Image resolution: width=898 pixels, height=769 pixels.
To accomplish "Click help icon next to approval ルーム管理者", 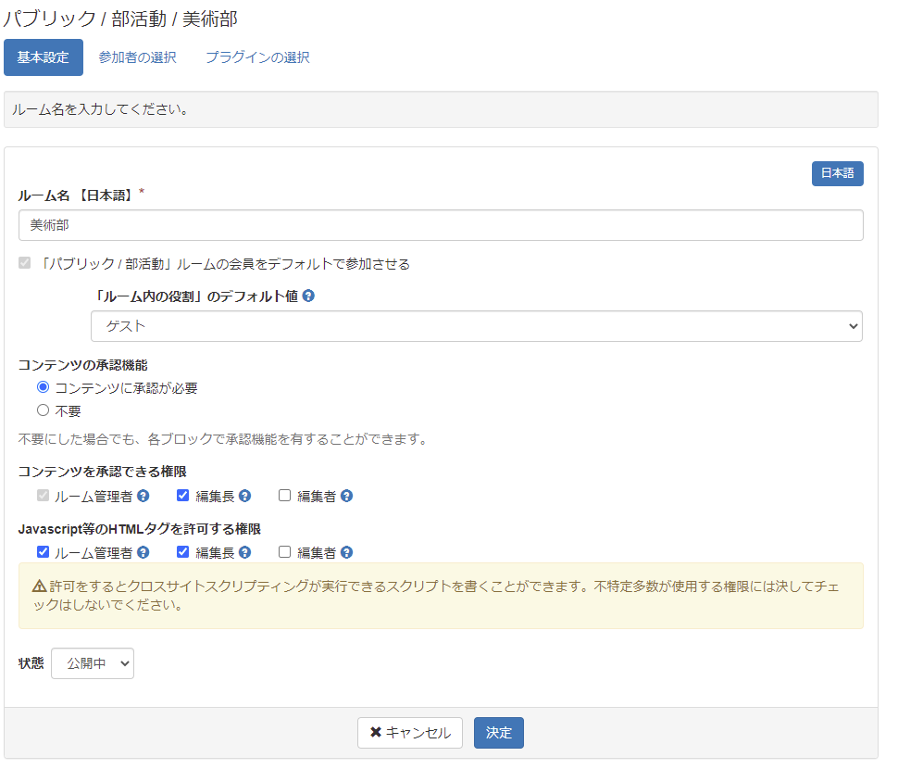I will click(x=143, y=496).
